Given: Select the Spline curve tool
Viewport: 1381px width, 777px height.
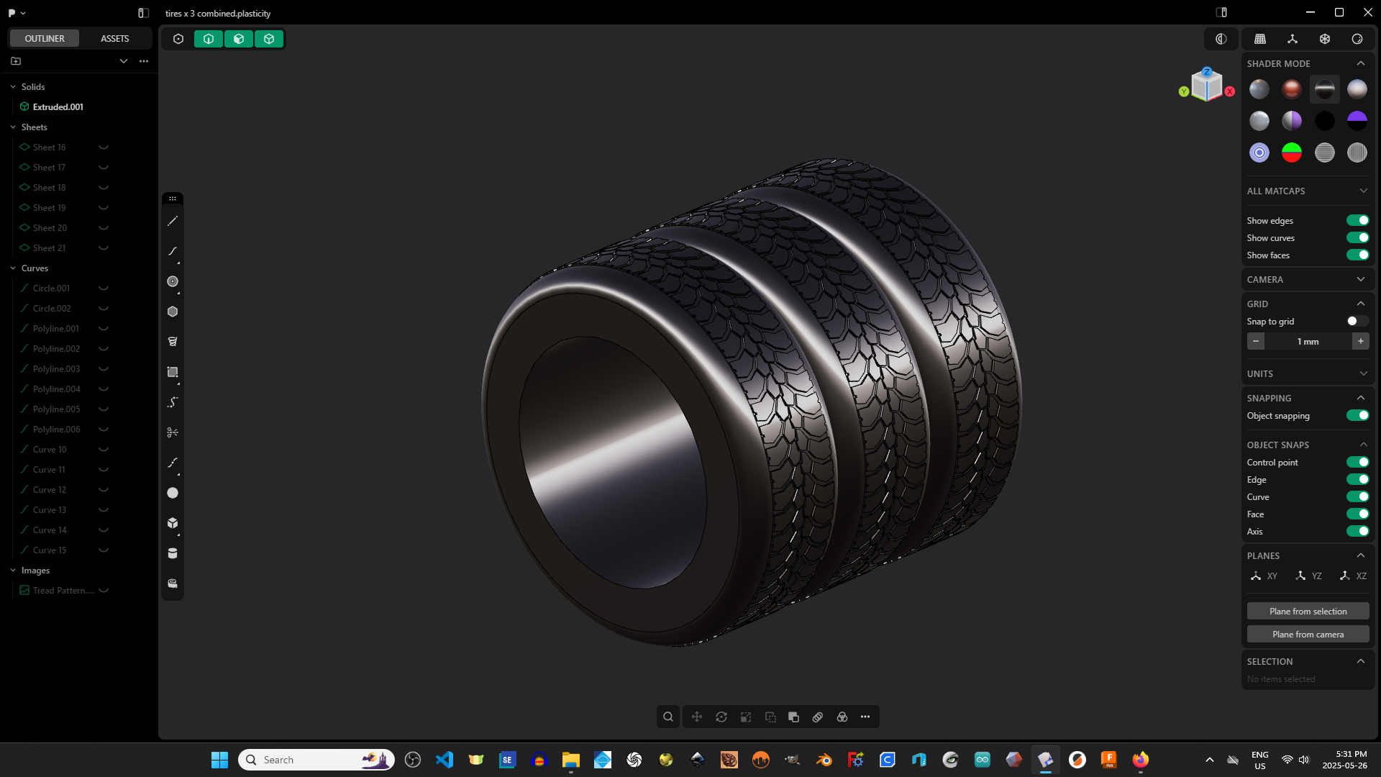Looking at the screenshot, I should coord(173,251).
